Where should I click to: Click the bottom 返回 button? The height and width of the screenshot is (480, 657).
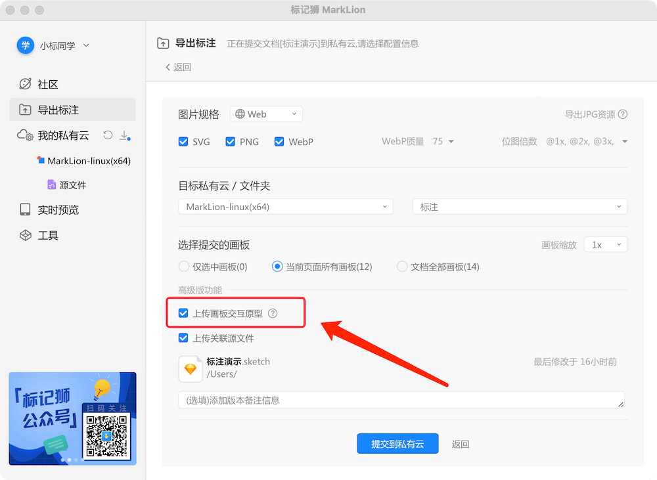pyautogui.click(x=460, y=444)
